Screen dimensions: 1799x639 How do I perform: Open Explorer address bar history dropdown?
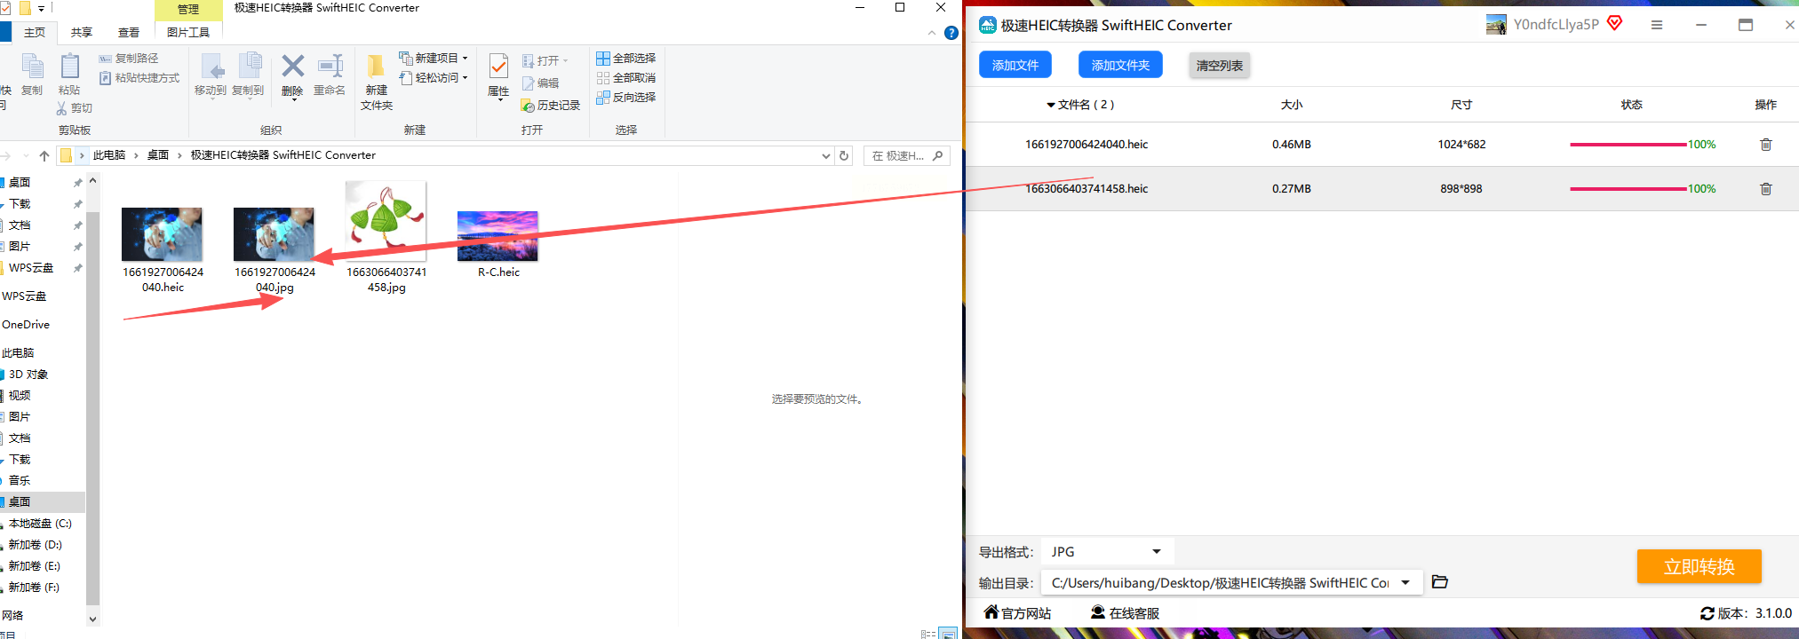click(827, 155)
